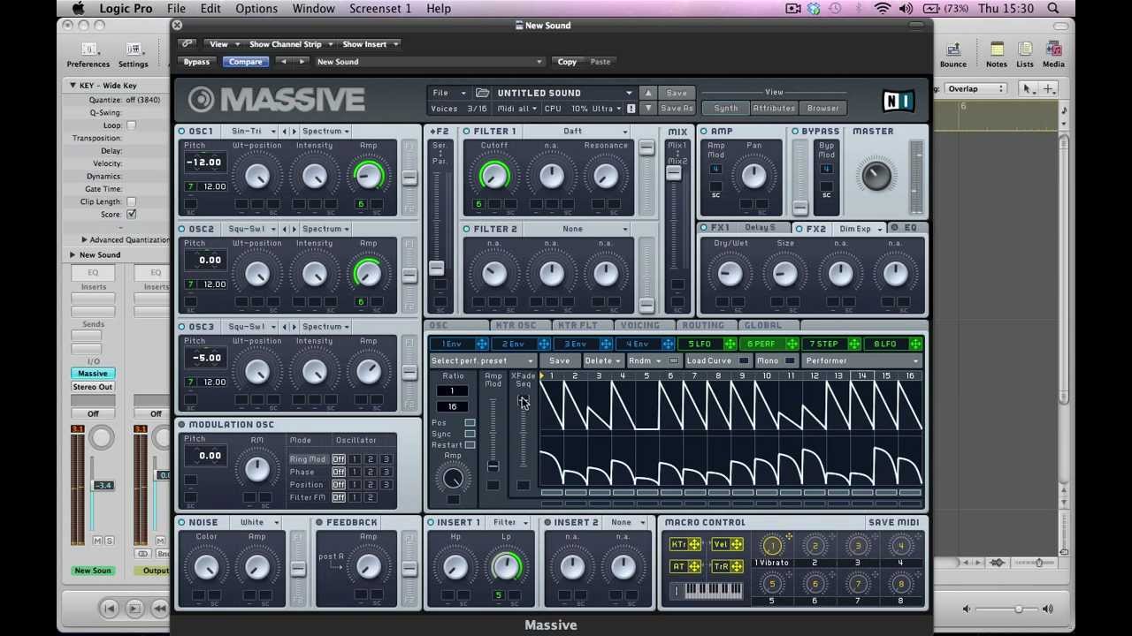Switch to the ROUTING tab
Viewport: 1132px width, 636px height.
(x=702, y=325)
